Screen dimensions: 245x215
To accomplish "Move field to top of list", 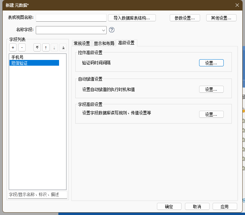I will [x=37, y=48].
